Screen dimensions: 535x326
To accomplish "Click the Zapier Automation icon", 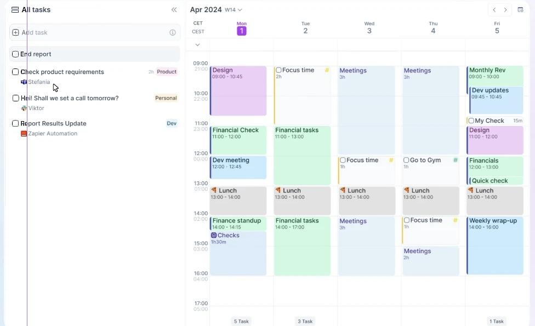I will 24,134.
